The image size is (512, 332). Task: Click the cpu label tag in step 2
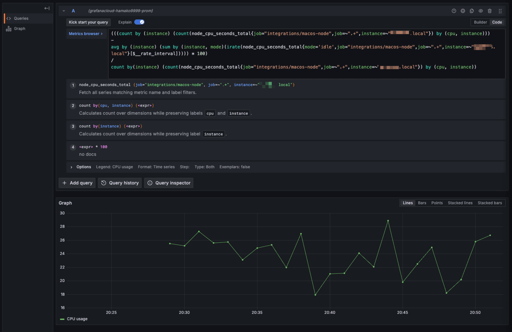(x=210, y=113)
